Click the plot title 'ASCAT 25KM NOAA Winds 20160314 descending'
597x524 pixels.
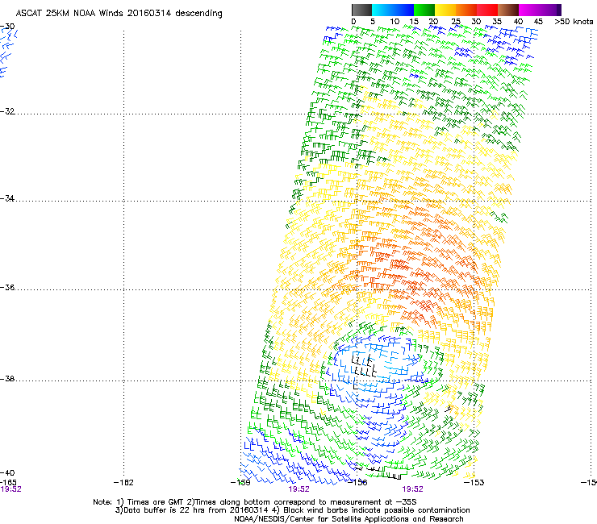click(119, 14)
